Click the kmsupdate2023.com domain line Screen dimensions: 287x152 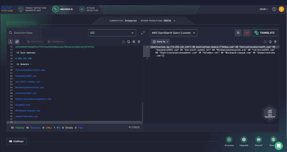(x=26, y=76)
